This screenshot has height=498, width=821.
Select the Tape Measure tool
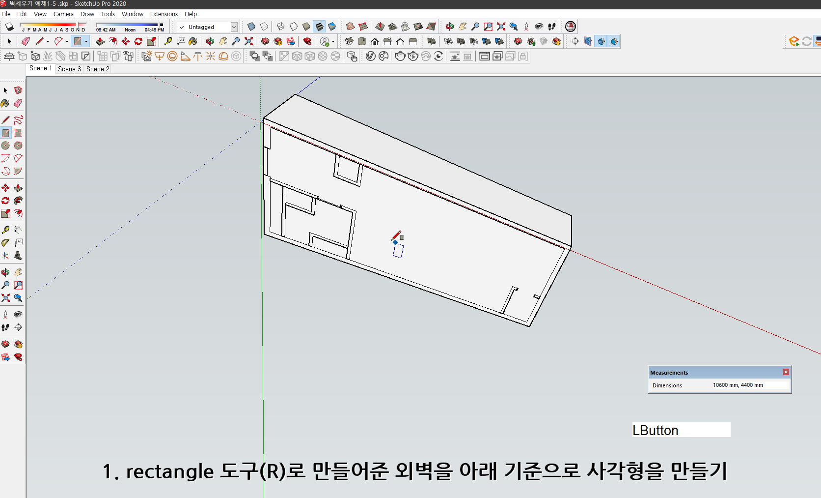click(168, 41)
